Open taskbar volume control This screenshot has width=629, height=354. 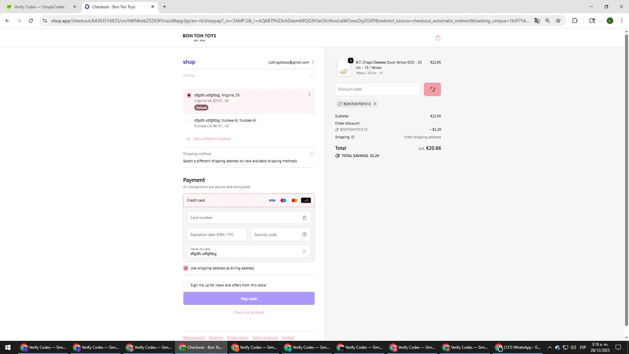573,347
